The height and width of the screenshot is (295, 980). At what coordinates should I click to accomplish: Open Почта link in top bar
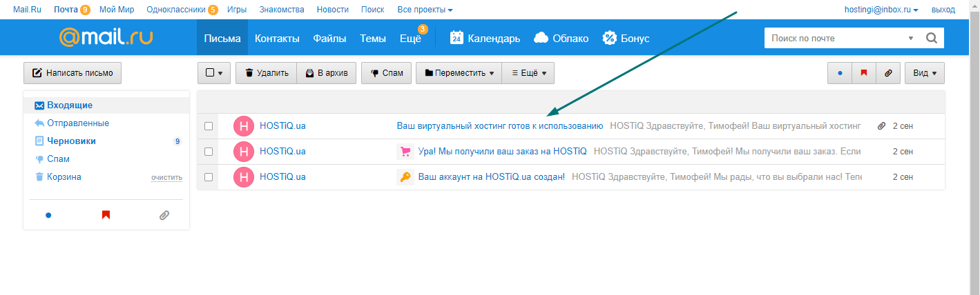coord(66,10)
